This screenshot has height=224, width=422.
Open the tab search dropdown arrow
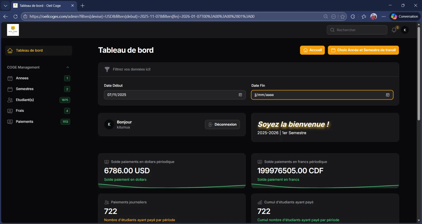(x=5, y=6)
